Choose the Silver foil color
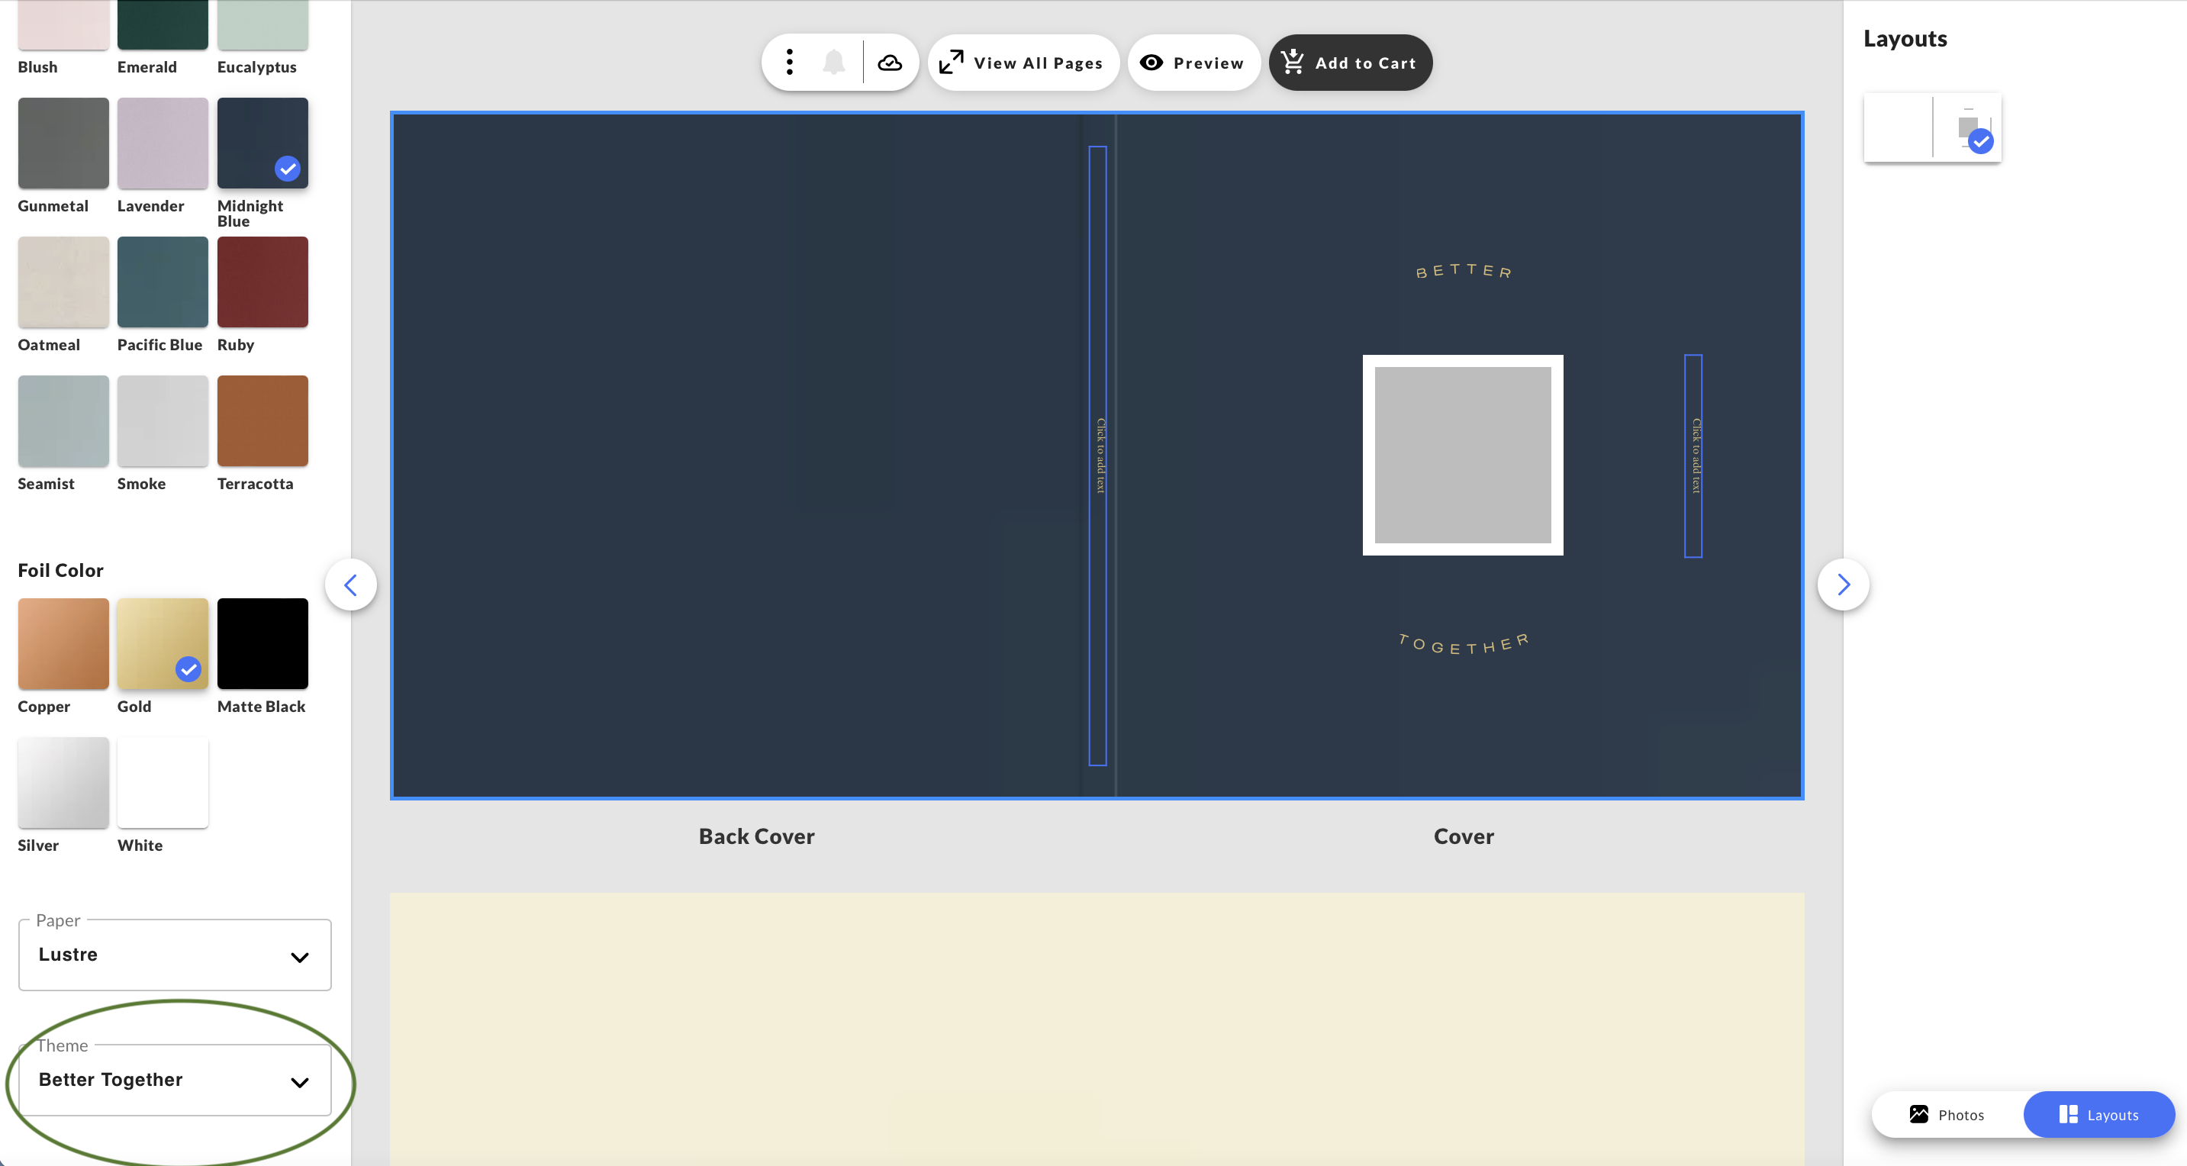The height and width of the screenshot is (1166, 2187). point(63,782)
